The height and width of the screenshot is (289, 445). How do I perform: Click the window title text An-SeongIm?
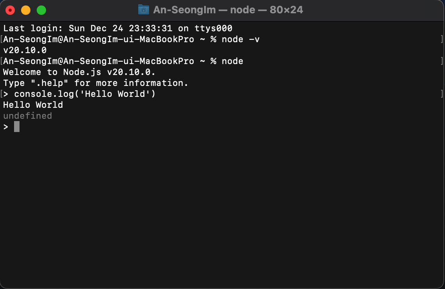tap(185, 10)
